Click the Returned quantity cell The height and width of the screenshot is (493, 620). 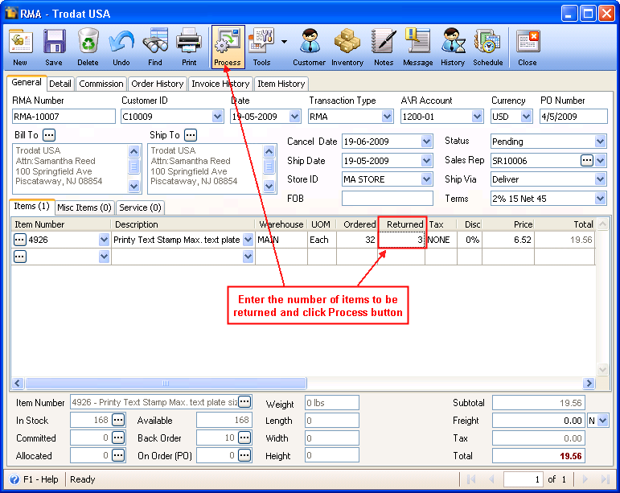[402, 240]
